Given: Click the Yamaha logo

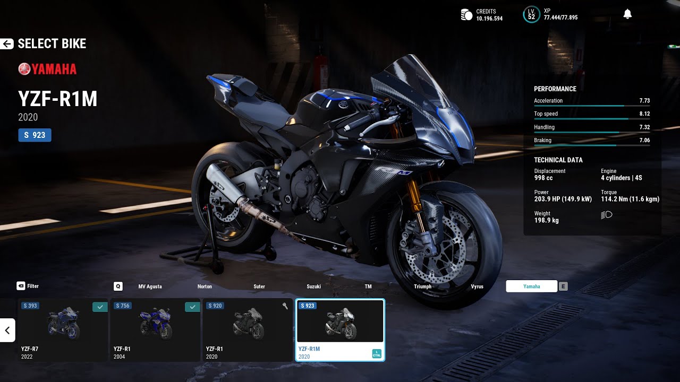Looking at the screenshot, I should pyautogui.click(x=47, y=69).
